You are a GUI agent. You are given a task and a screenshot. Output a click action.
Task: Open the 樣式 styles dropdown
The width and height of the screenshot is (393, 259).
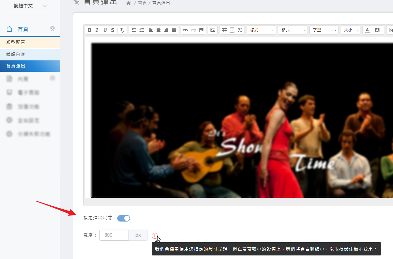[x=262, y=30]
